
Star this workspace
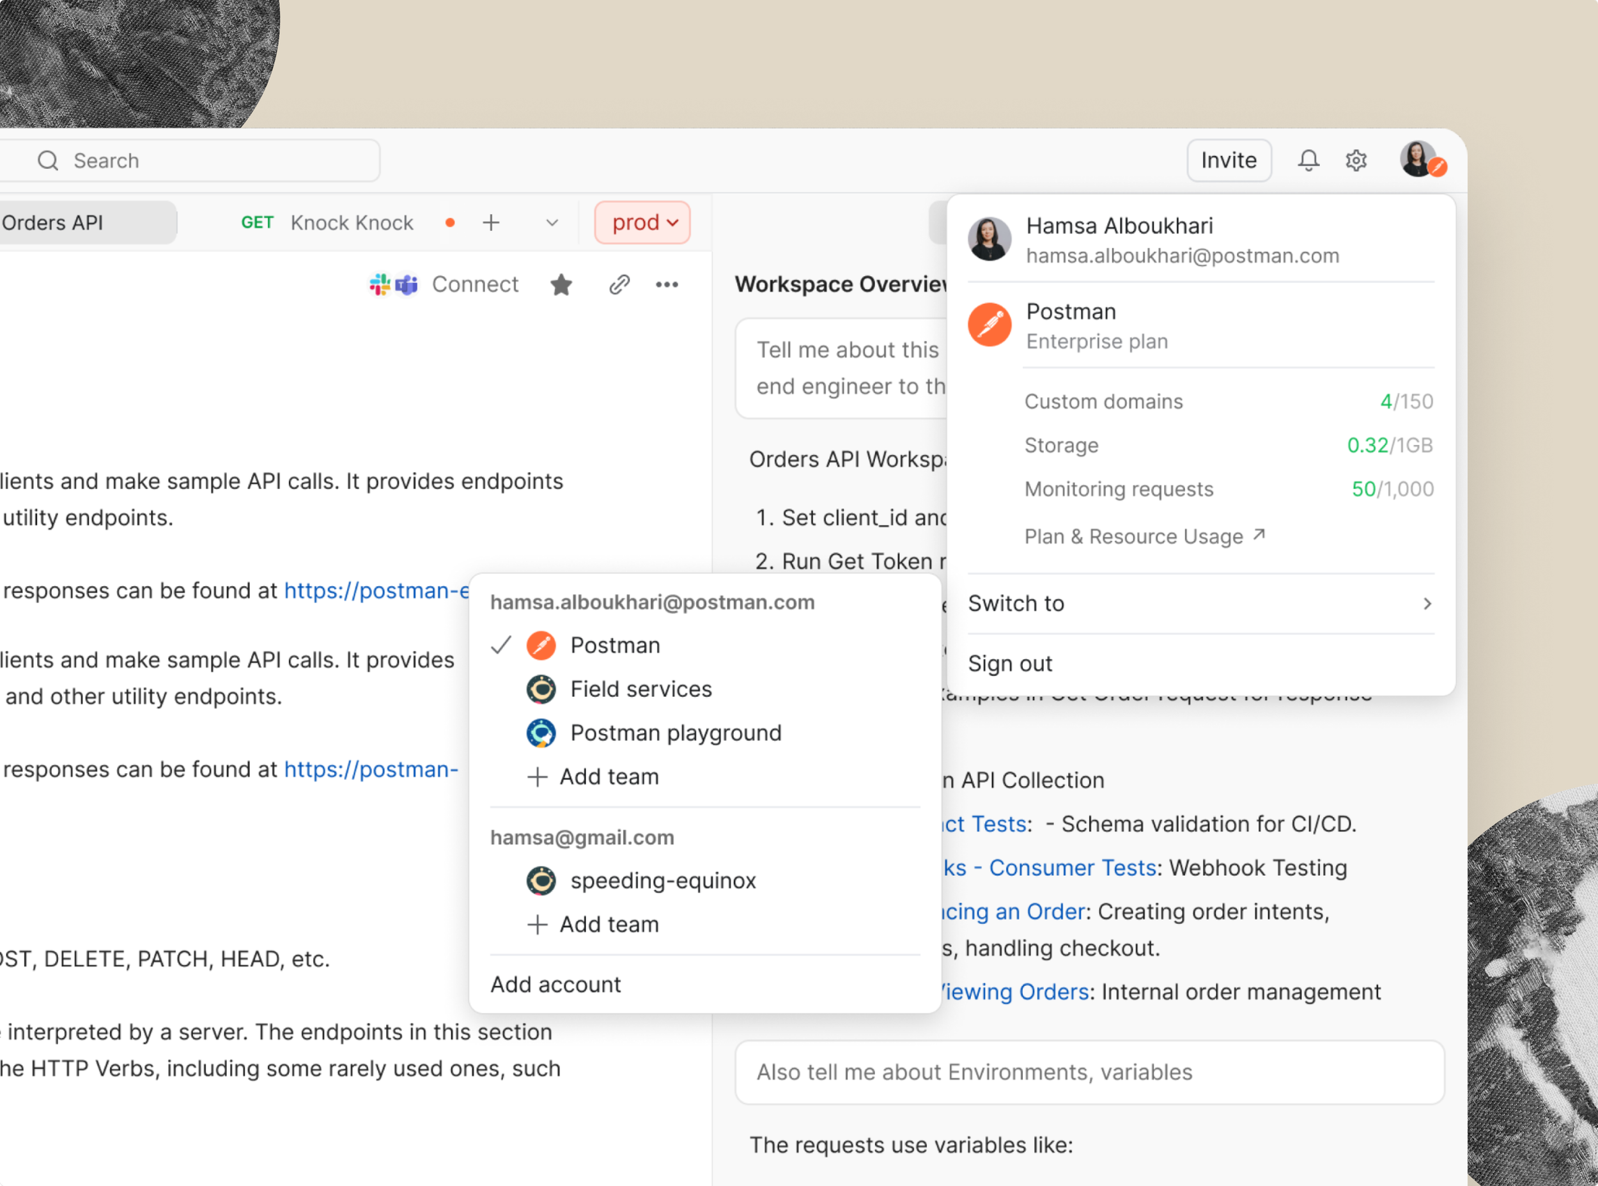(x=561, y=285)
